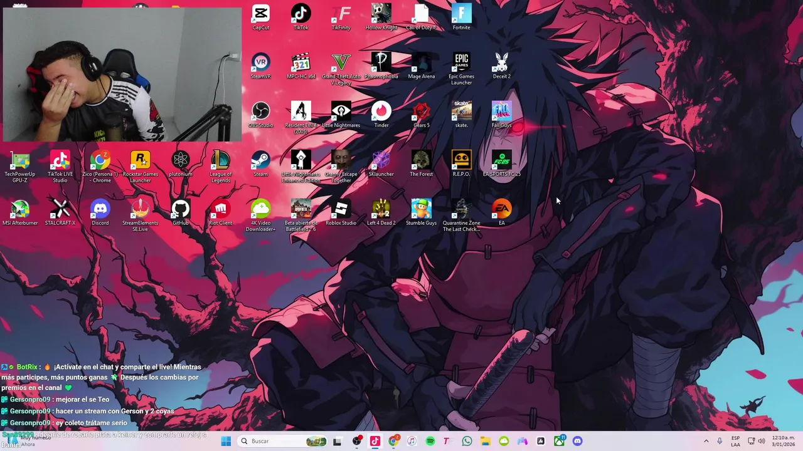This screenshot has width=803, height=451.
Task: Open the Epic Games Launcher shortcut
Action: (462, 69)
